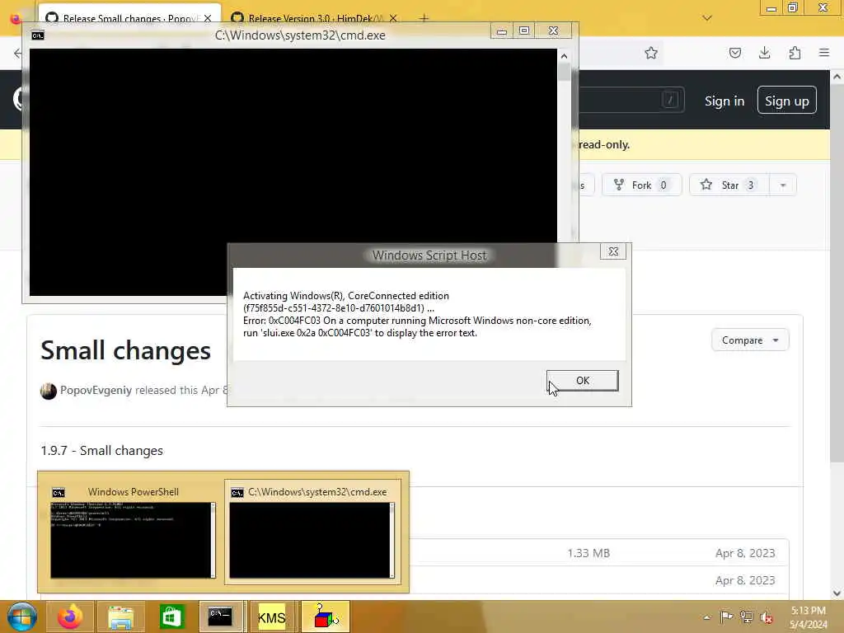Open the Pocket save icon

click(x=735, y=53)
